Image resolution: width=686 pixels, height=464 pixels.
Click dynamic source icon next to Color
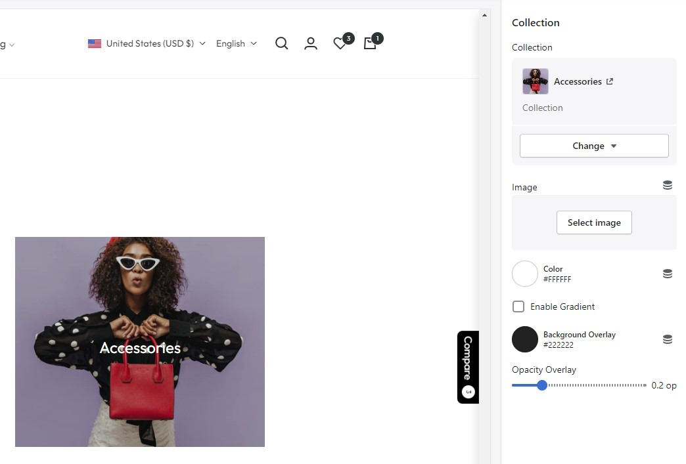pos(667,274)
